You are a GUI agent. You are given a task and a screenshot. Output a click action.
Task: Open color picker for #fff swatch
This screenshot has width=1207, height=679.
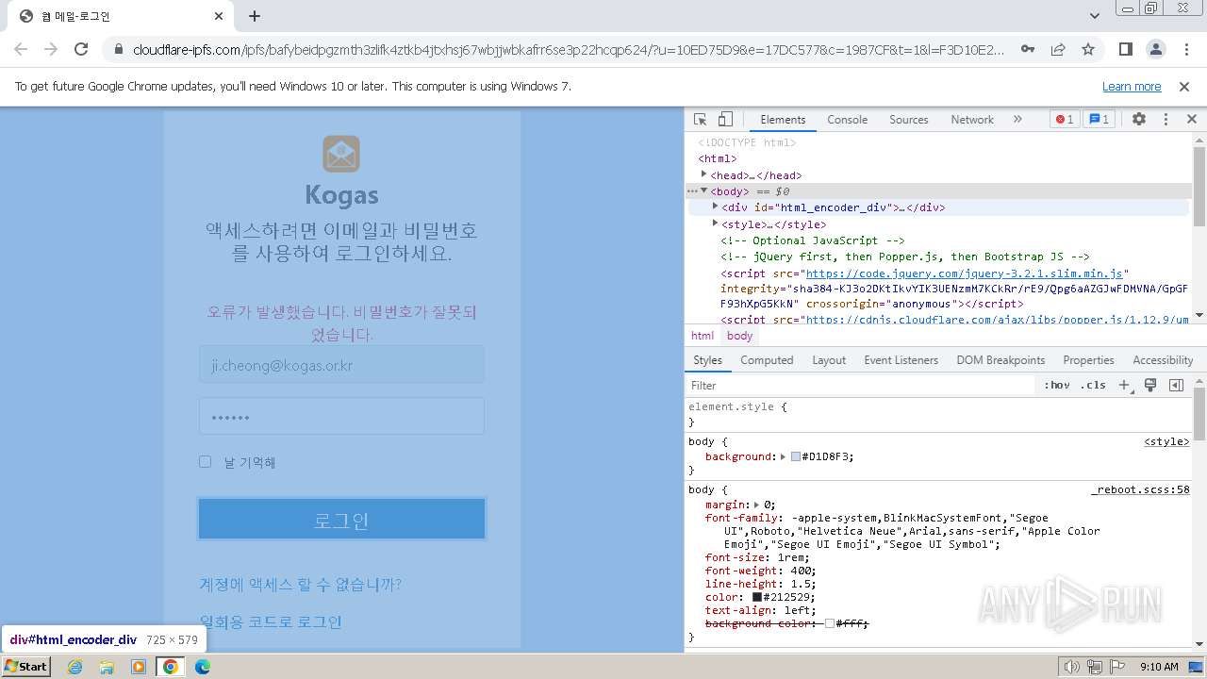pyautogui.click(x=830, y=623)
